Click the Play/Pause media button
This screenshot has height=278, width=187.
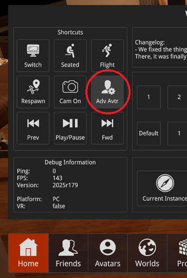click(x=70, y=128)
